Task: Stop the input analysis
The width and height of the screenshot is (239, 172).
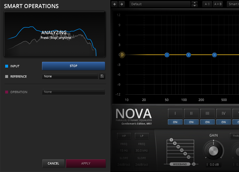Action: click(x=73, y=66)
